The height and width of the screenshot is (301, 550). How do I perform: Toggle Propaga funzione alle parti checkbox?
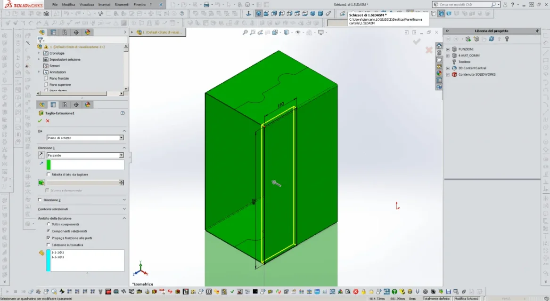pos(49,238)
